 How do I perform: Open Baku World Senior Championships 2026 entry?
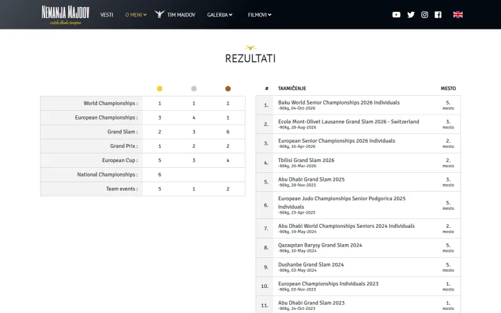(x=339, y=103)
